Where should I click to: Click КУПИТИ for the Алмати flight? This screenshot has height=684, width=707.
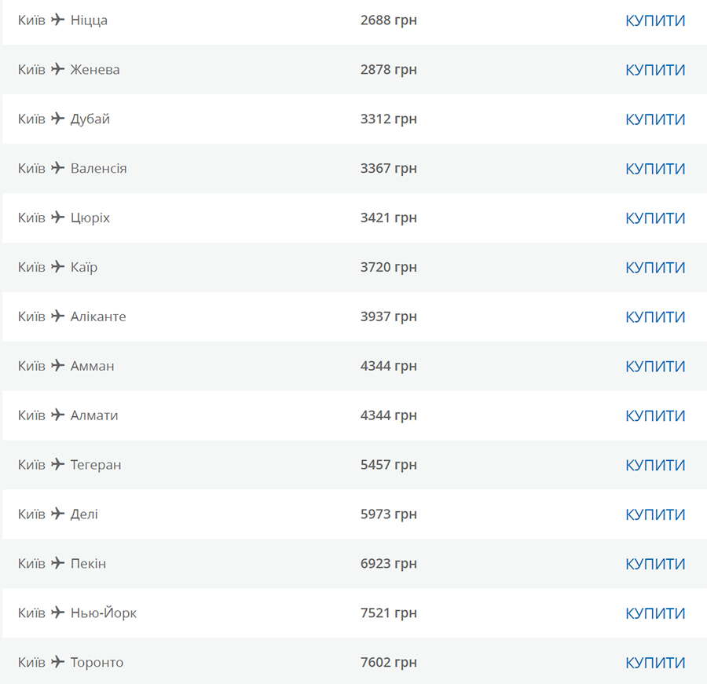point(655,415)
